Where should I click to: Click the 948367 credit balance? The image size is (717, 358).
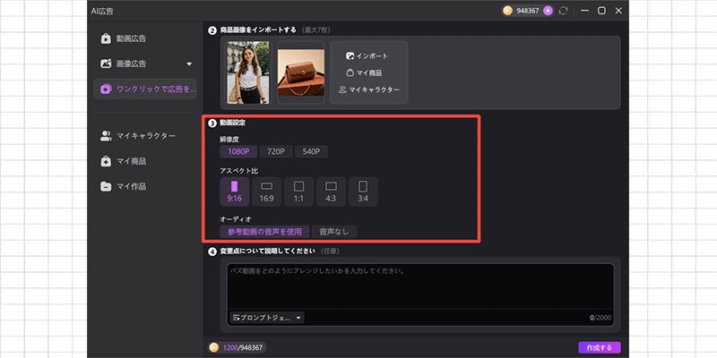click(x=528, y=11)
